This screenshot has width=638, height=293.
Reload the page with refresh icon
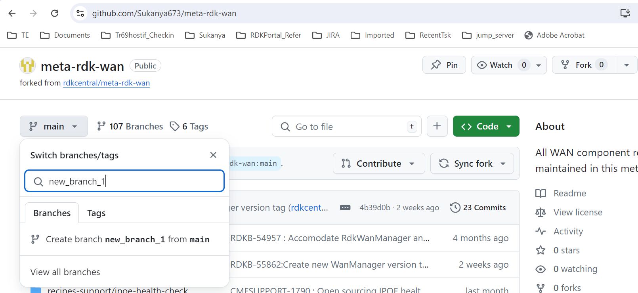[55, 13]
